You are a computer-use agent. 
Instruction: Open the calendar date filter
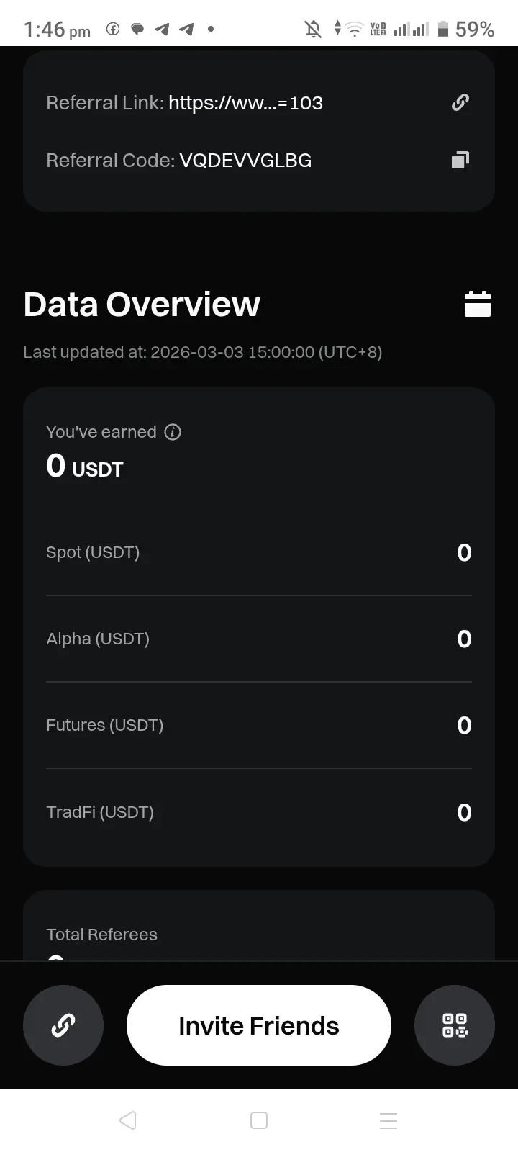tap(478, 304)
